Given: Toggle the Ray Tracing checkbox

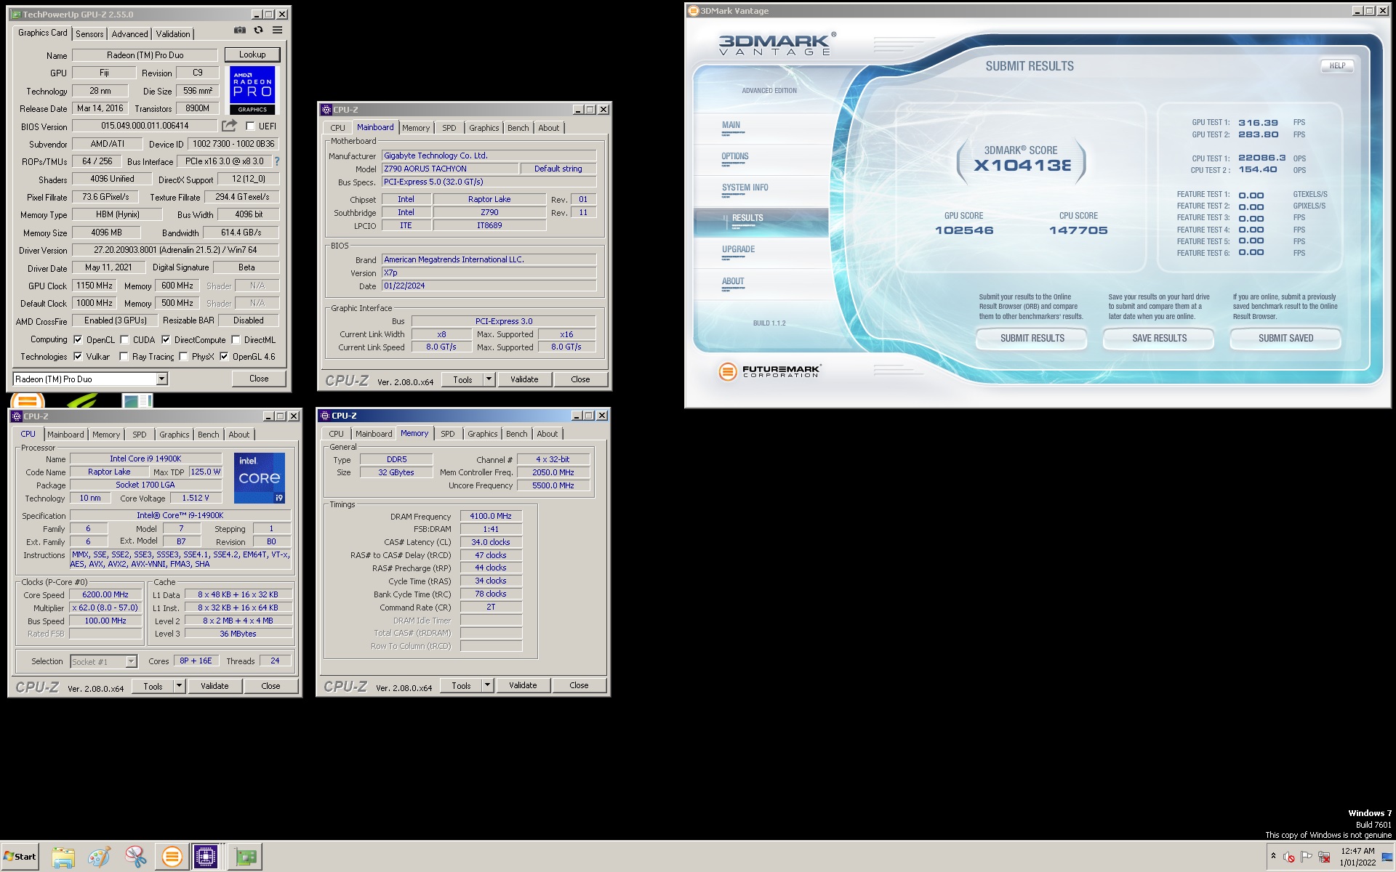Looking at the screenshot, I should (124, 357).
